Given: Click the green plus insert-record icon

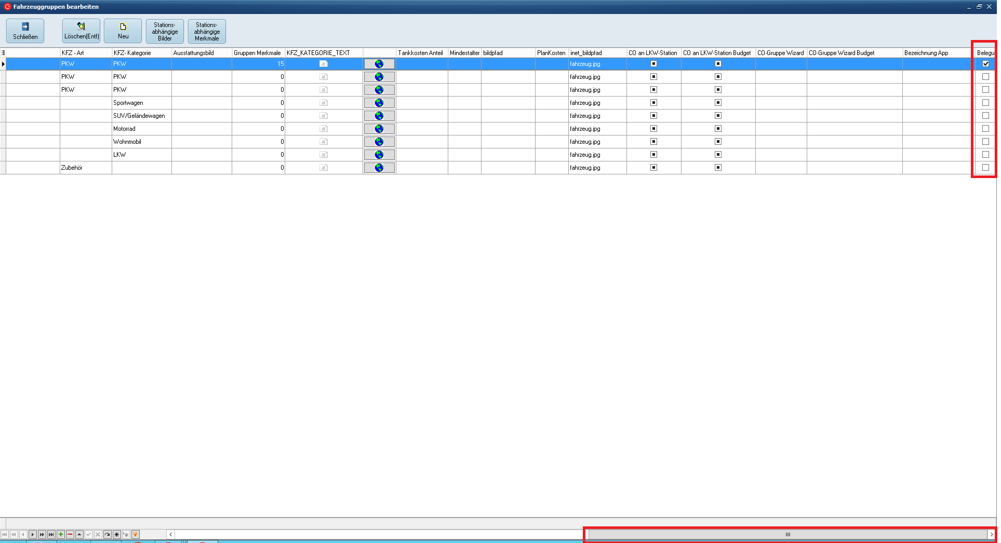Looking at the screenshot, I should (61, 534).
